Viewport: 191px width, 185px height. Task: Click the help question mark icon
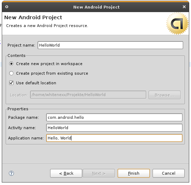click(11, 173)
